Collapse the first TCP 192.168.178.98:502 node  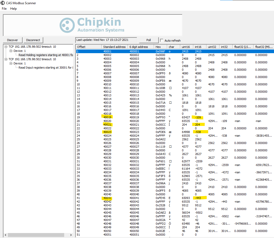(6, 47)
